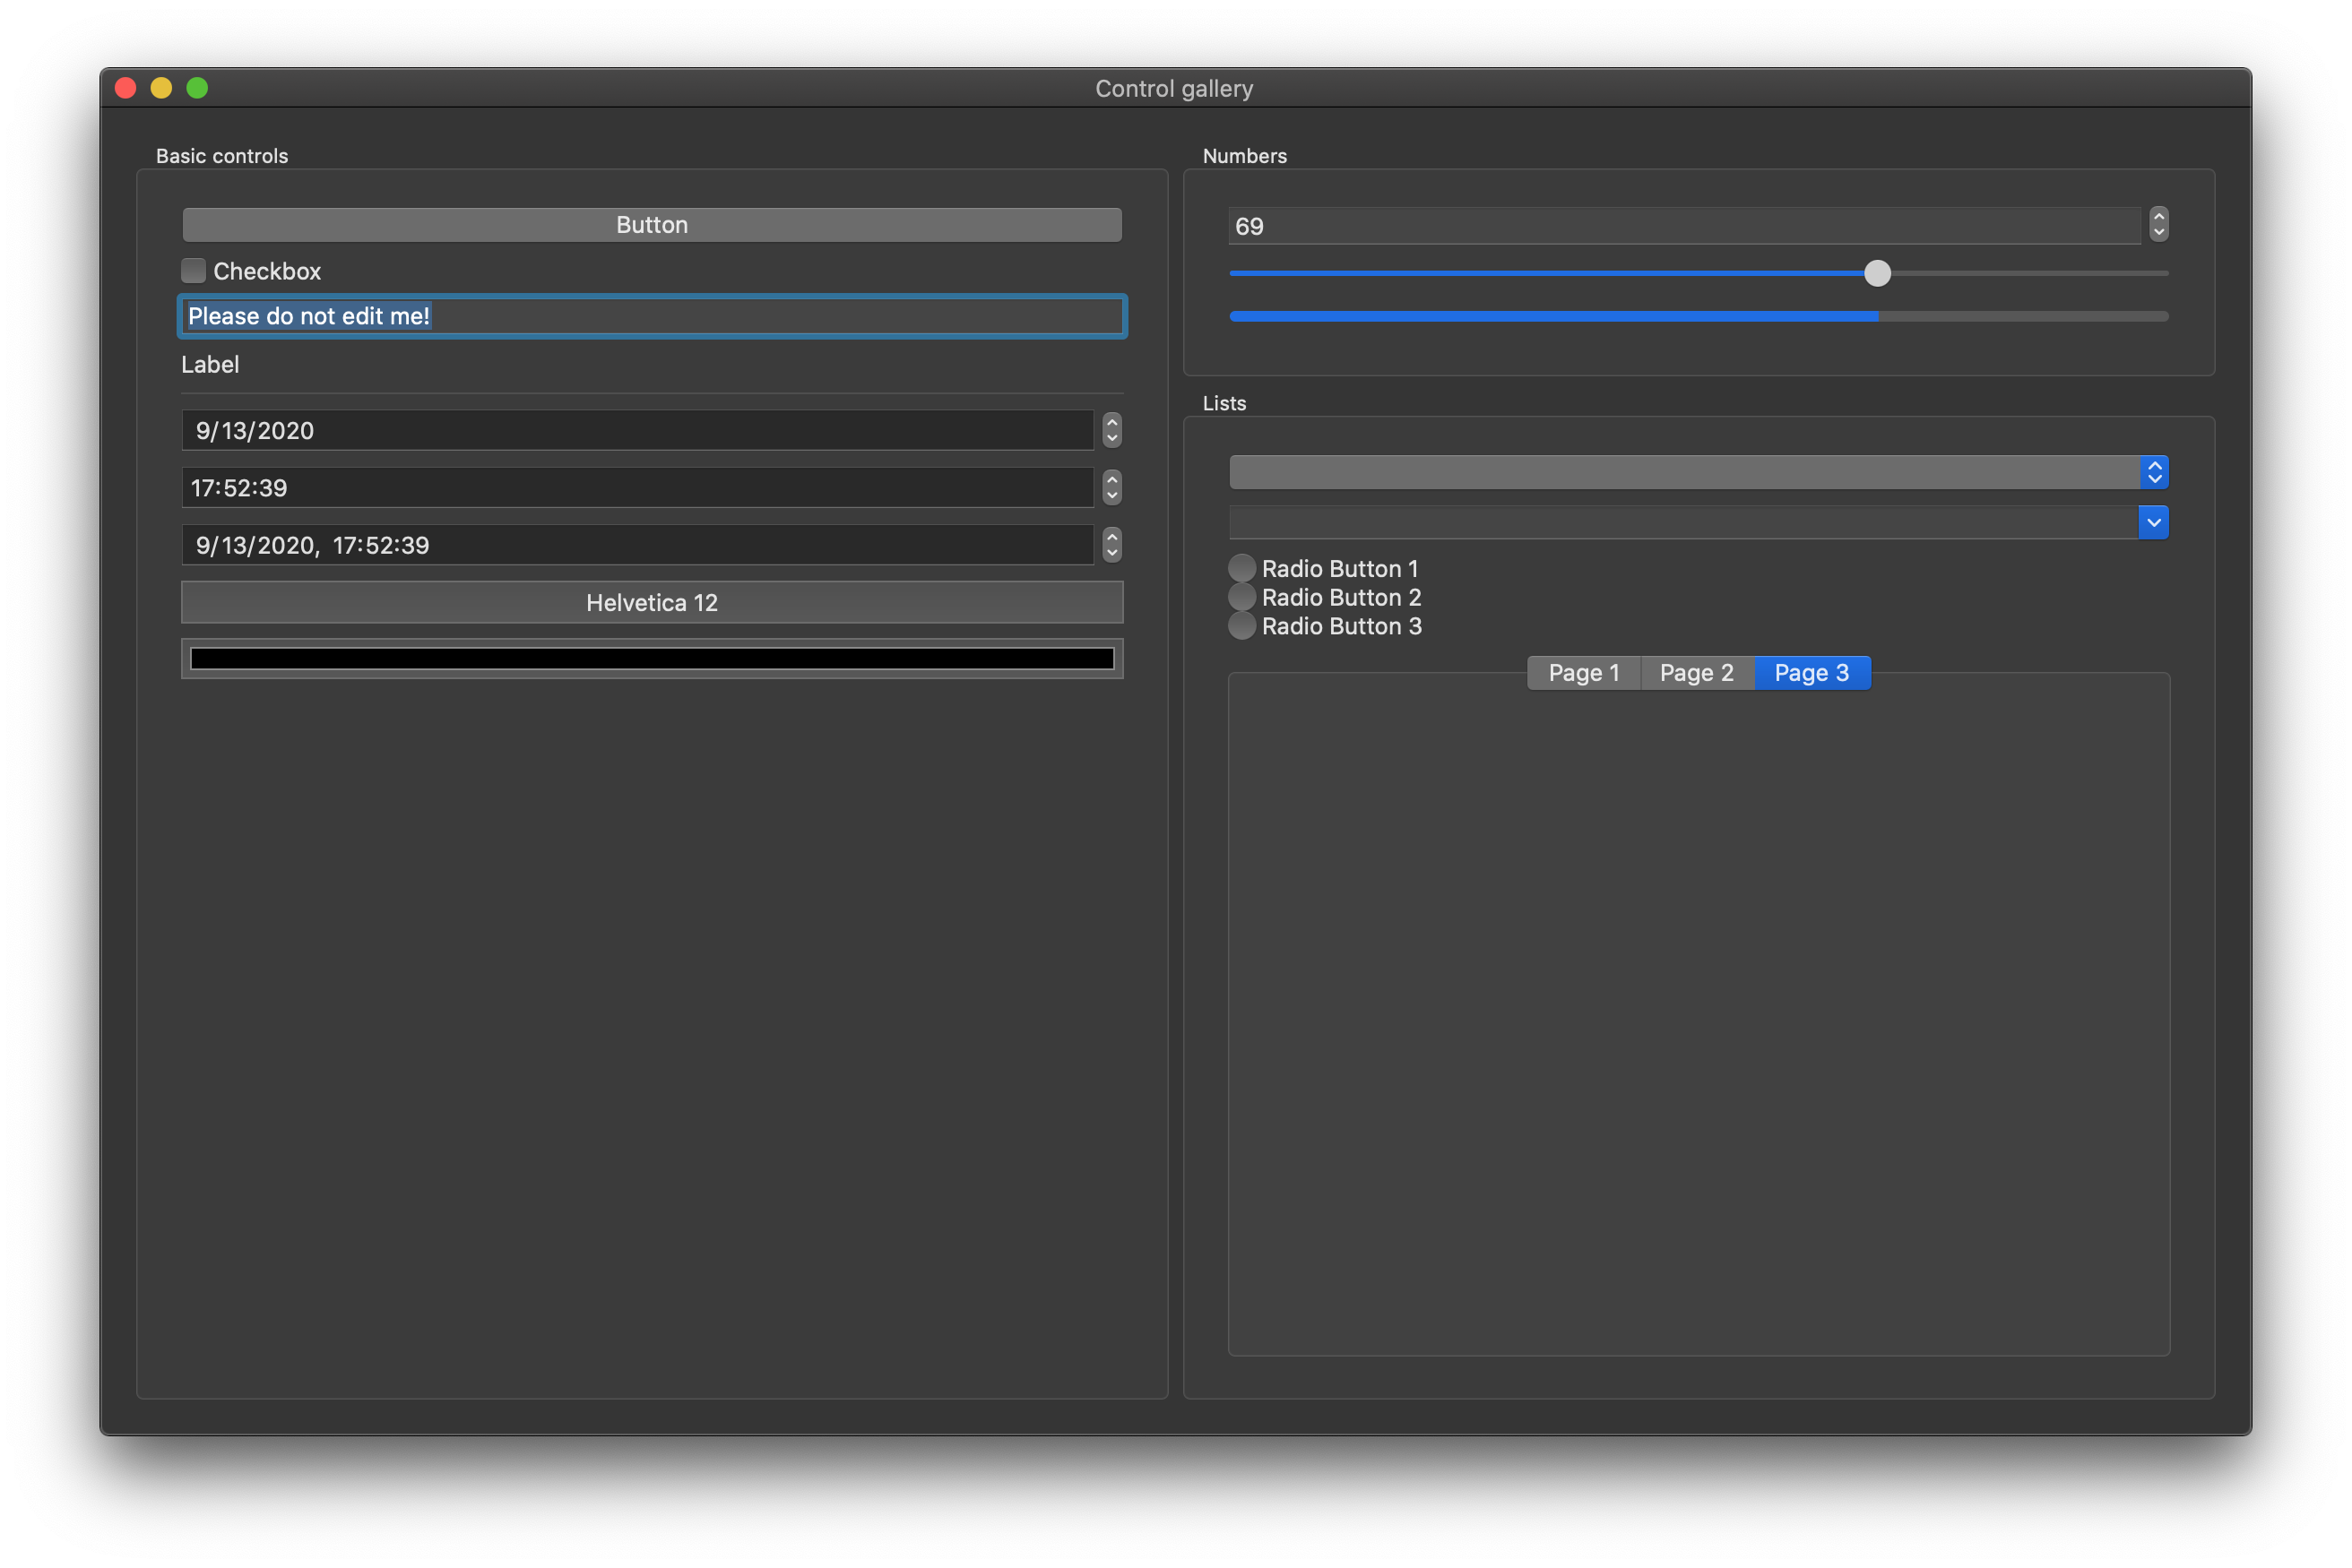
Task: Switch to the Page 1 tab
Action: pos(1584,673)
